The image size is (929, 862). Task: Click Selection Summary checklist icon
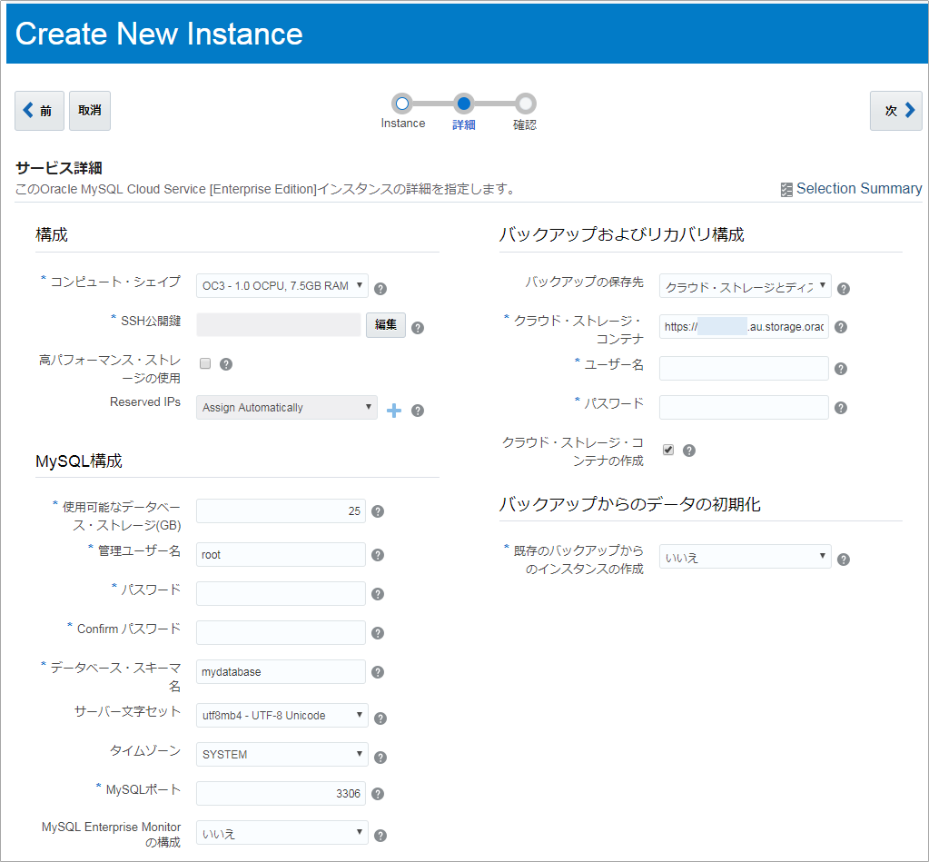pos(786,190)
